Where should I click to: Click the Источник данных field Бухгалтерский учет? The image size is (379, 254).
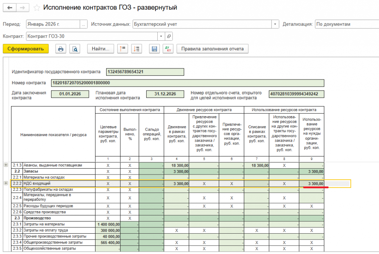(x=202, y=24)
